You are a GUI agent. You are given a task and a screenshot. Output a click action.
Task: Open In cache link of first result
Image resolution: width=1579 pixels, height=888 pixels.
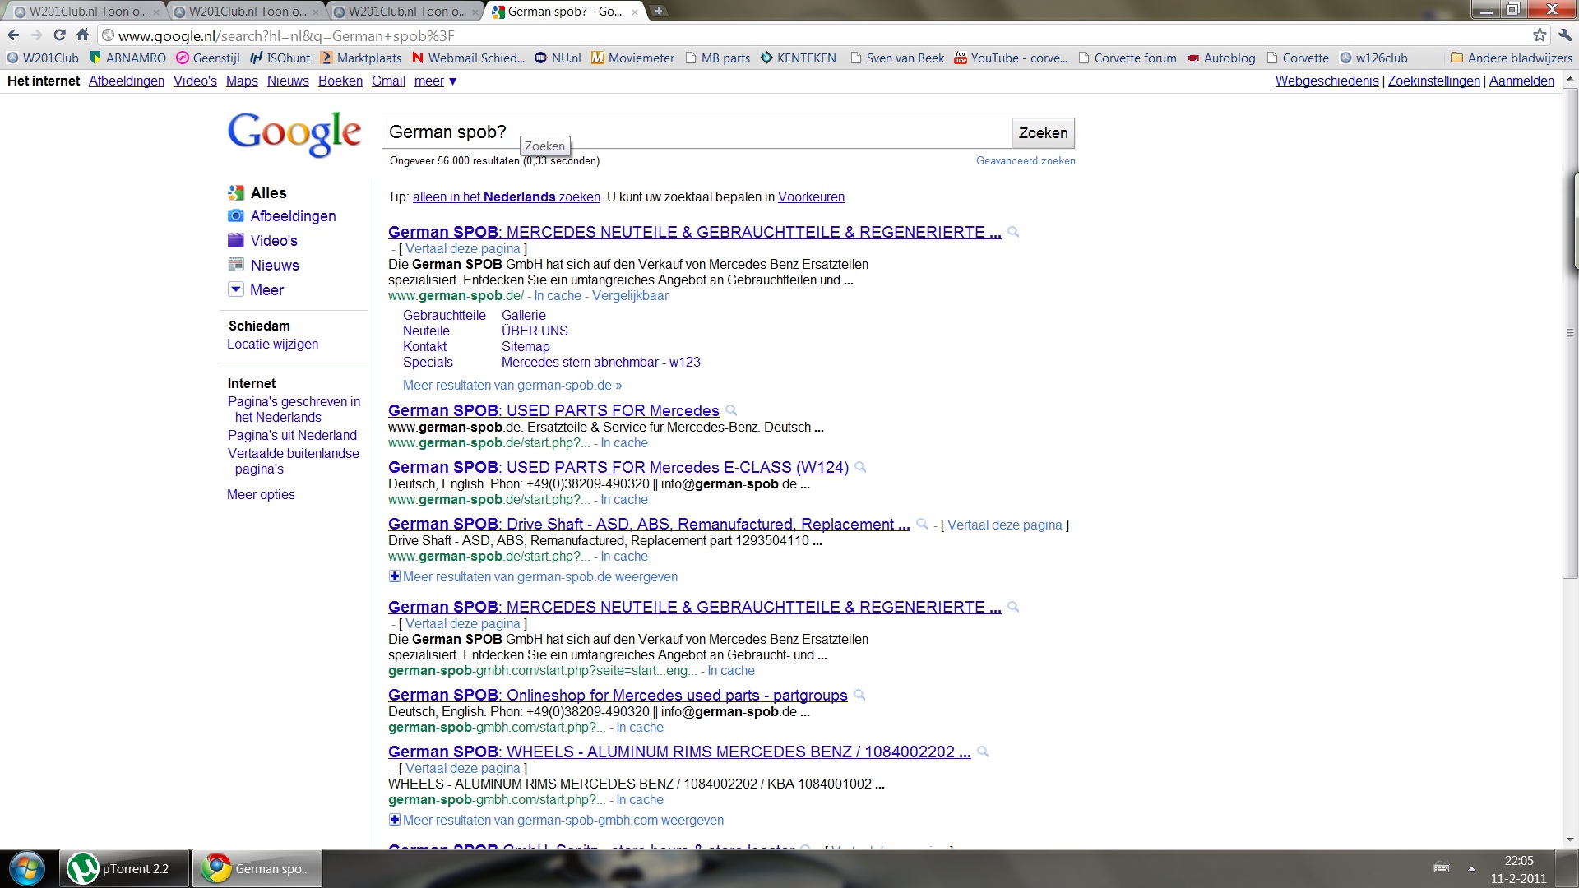[558, 295]
